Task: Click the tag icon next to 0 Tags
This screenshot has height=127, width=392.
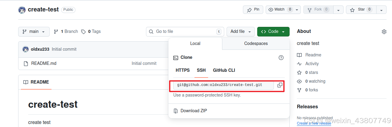Action: pyautogui.click(x=83, y=32)
